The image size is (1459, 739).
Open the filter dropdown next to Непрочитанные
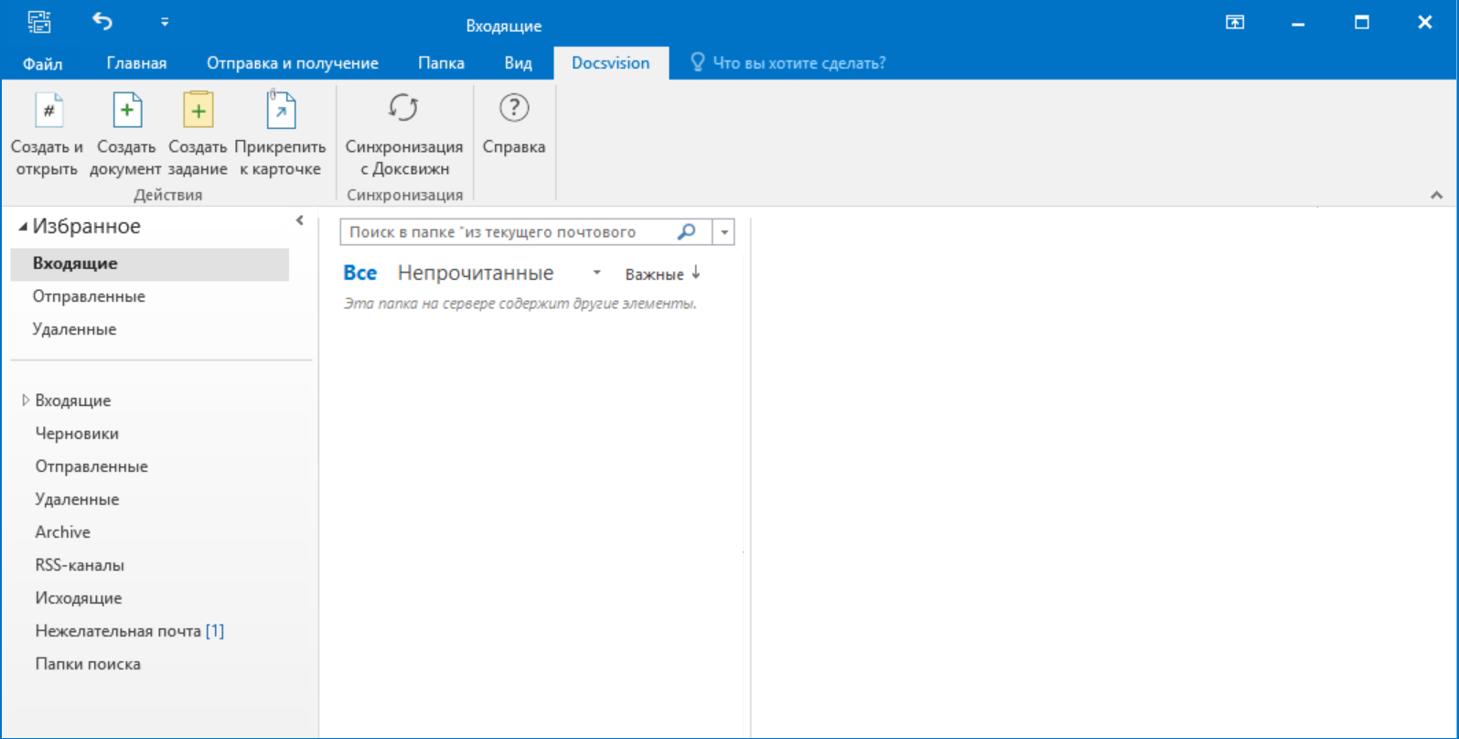pos(596,273)
